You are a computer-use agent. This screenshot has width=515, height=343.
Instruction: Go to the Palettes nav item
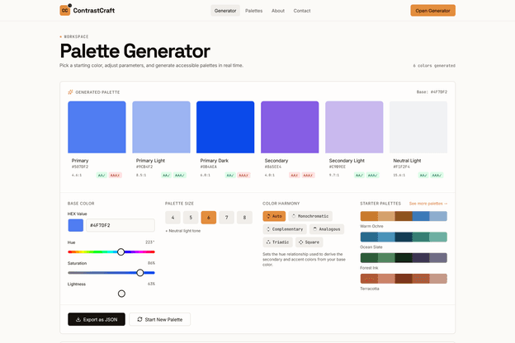(x=254, y=11)
